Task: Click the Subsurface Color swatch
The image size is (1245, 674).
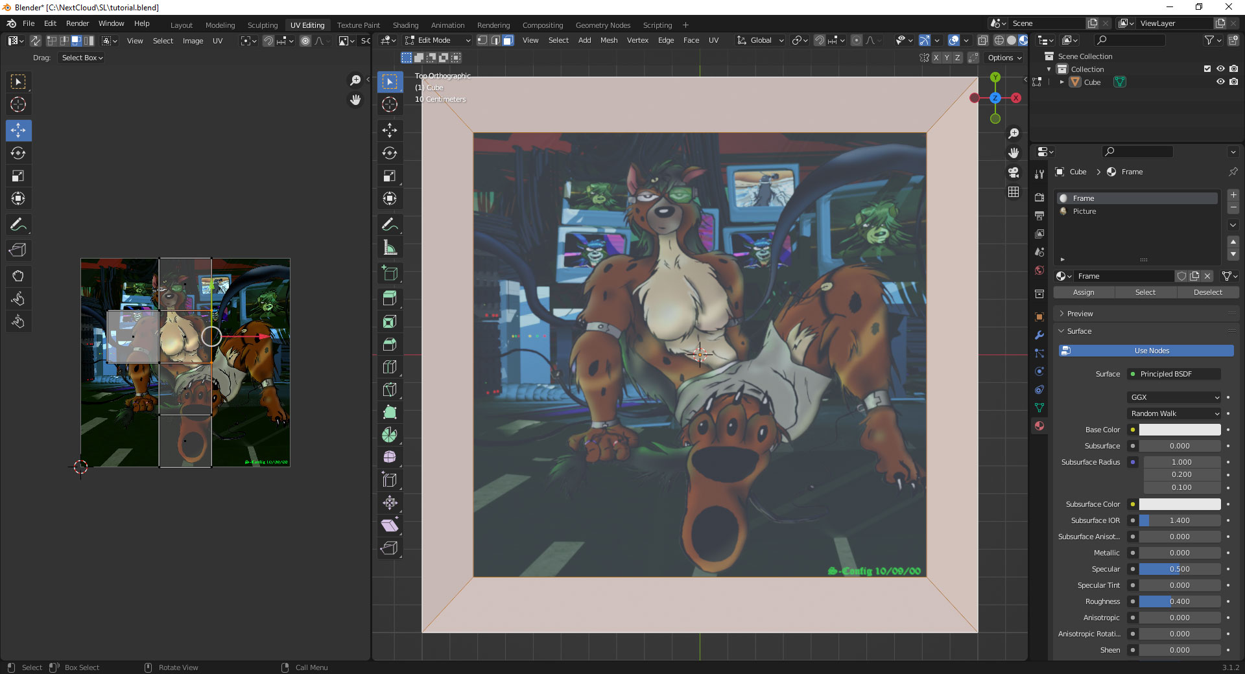Action: pos(1180,504)
